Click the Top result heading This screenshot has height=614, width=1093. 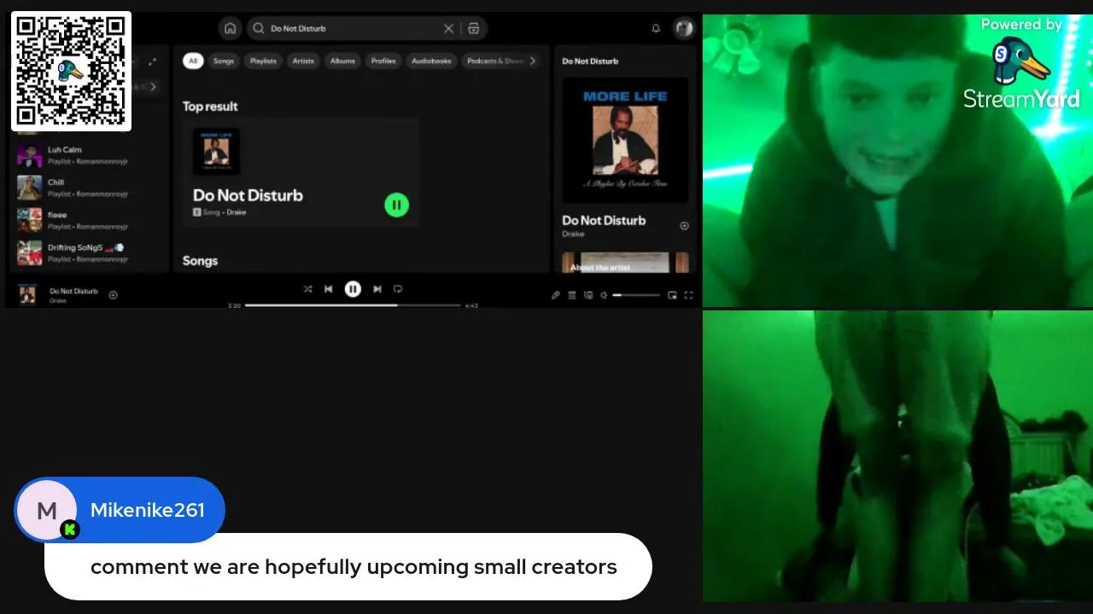coord(210,107)
